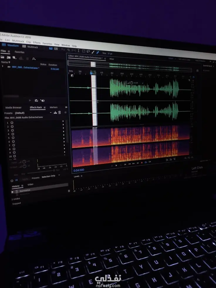Switch to the Media Browser tab
The image size is (216, 288).
point(14,108)
